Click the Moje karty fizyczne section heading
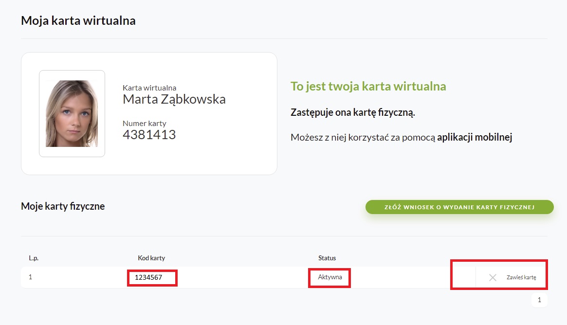This screenshot has width=567, height=325. 63,206
